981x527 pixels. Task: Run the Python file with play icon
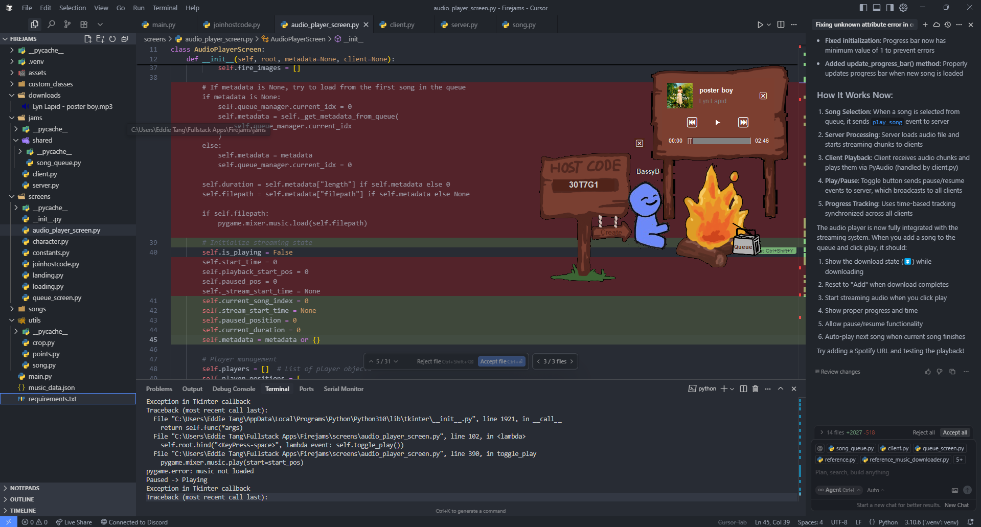pos(760,25)
